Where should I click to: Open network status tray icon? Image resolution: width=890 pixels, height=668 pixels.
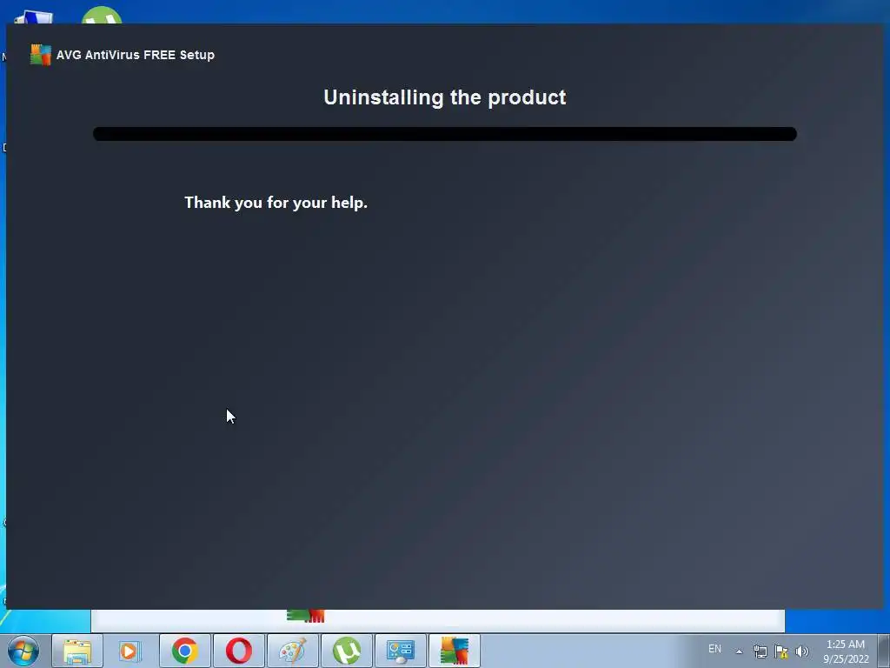[760, 651]
